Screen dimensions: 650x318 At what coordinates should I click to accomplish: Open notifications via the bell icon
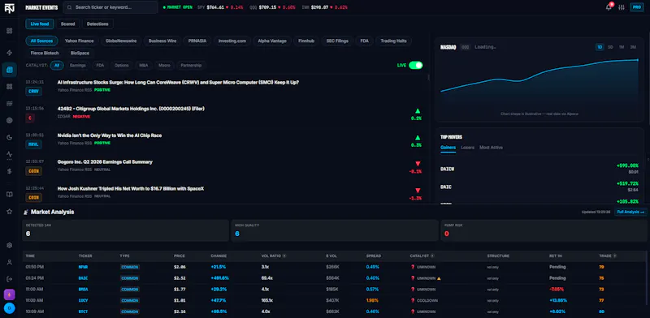tap(609, 7)
